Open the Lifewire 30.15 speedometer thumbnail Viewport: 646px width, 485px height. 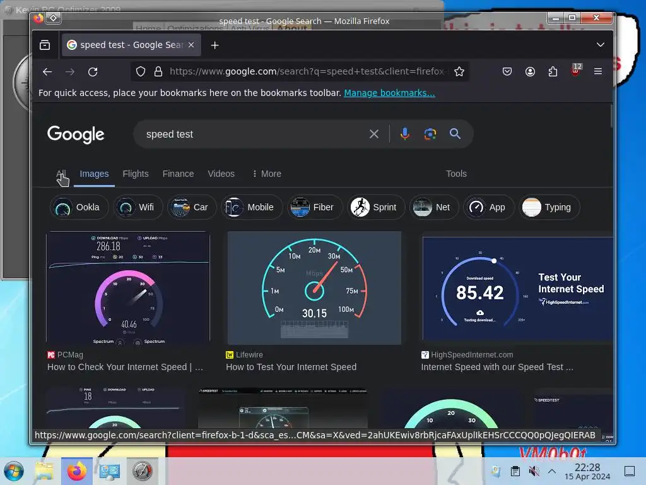[x=314, y=288]
